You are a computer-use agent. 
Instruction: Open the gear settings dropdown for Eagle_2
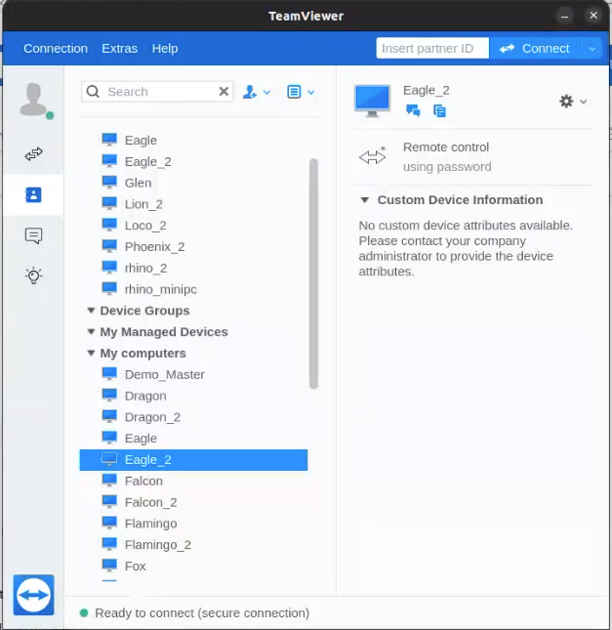[x=572, y=102]
